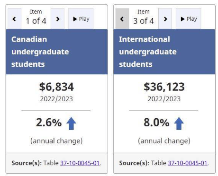Click the $36,123 tuition figure
This screenshot has height=176, width=218.
tap(164, 87)
